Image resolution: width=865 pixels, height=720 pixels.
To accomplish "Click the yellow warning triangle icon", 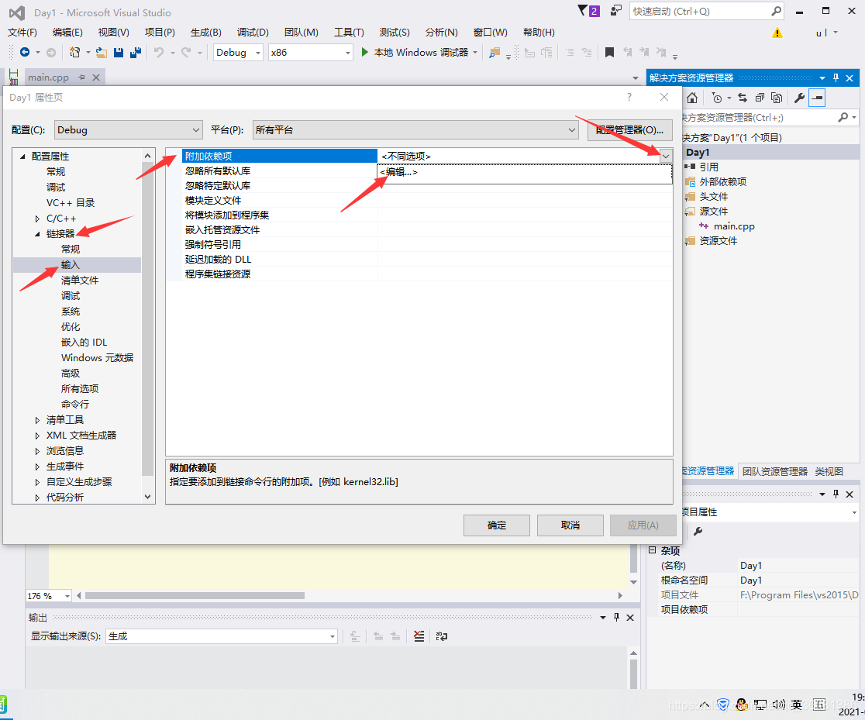I will pyautogui.click(x=777, y=33).
